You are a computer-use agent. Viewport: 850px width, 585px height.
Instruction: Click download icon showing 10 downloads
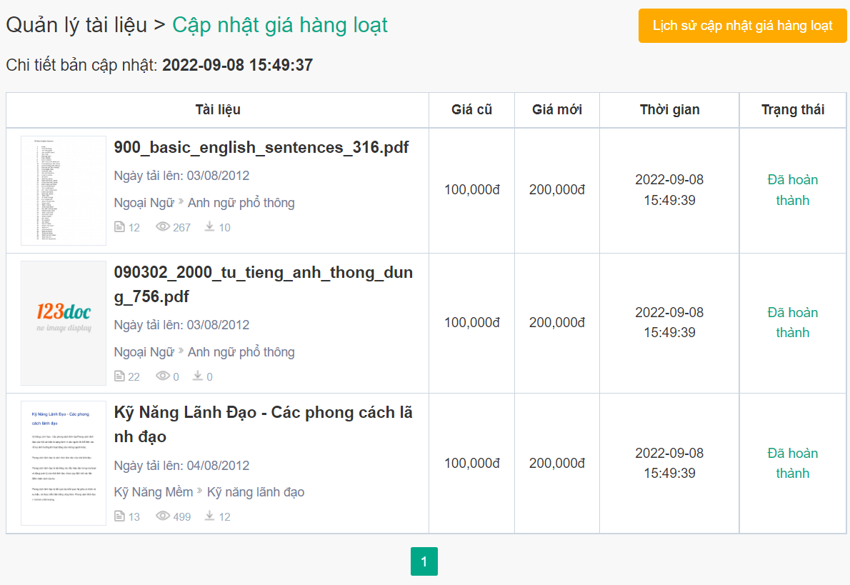pyautogui.click(x=210, y=226)
